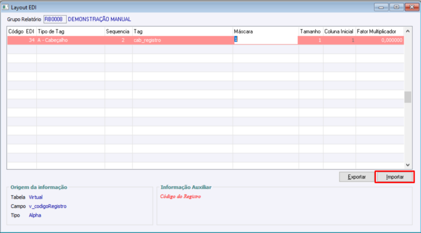Click the Coluna Inicial column header
Viewport: 421px width, 233px height.
pyautogui.click(x=339, y=31)
